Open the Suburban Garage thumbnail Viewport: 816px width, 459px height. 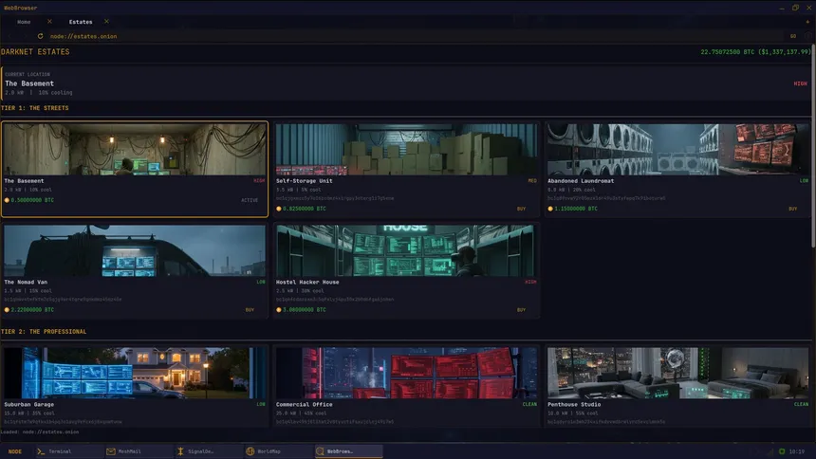pyautogui.click(x=135, y=373)
